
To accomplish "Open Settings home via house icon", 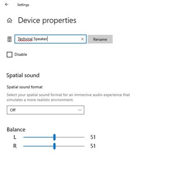I will (x=10, y=20).
